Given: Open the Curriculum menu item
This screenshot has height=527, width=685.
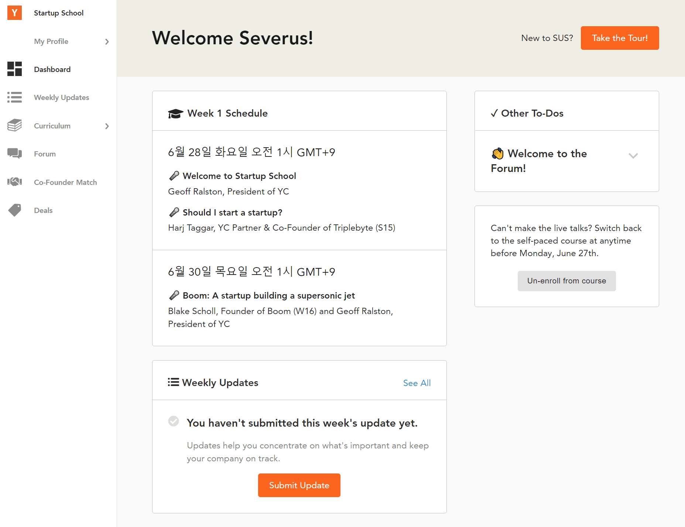Looking at the screenshot, I should [52, 126].
